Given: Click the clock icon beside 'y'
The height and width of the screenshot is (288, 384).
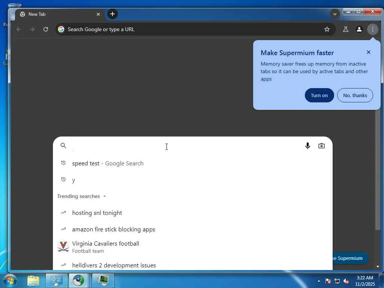Looking at the screenshot, I should pyautogui.click(x=63, y=180).
